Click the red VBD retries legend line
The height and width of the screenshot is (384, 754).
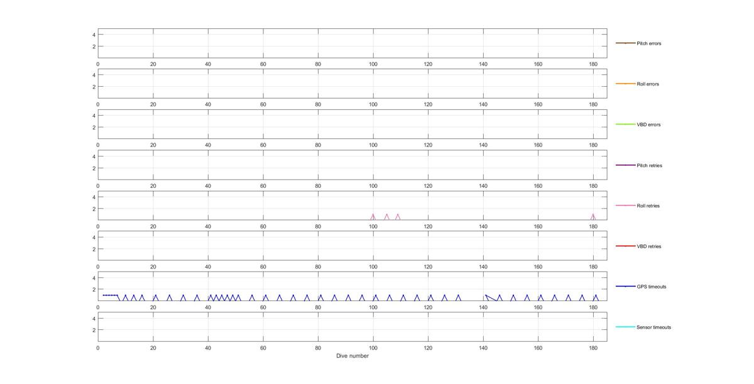625,246
